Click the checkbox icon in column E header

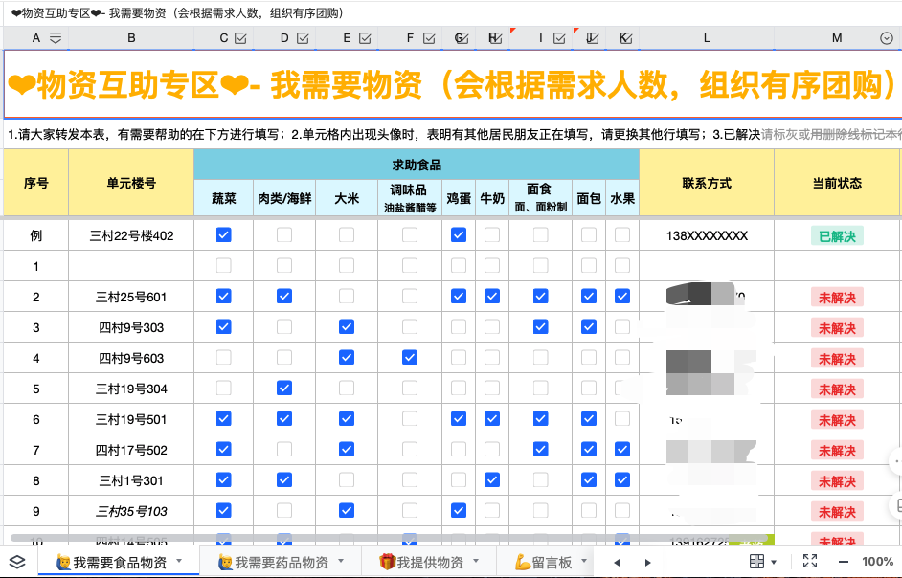click(365, 38)
